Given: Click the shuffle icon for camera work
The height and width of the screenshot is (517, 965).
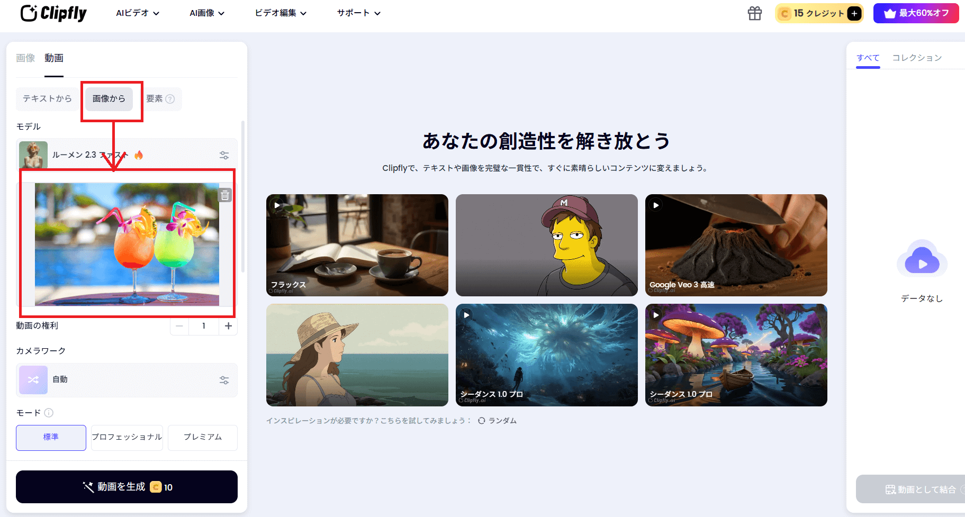Looking at the screenshot, I should pyautogui.click(x=32, y=380).
